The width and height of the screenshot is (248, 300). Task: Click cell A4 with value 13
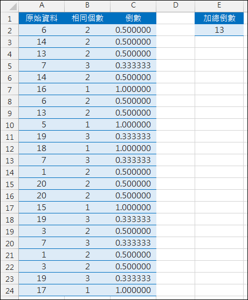tap(42, 54)
